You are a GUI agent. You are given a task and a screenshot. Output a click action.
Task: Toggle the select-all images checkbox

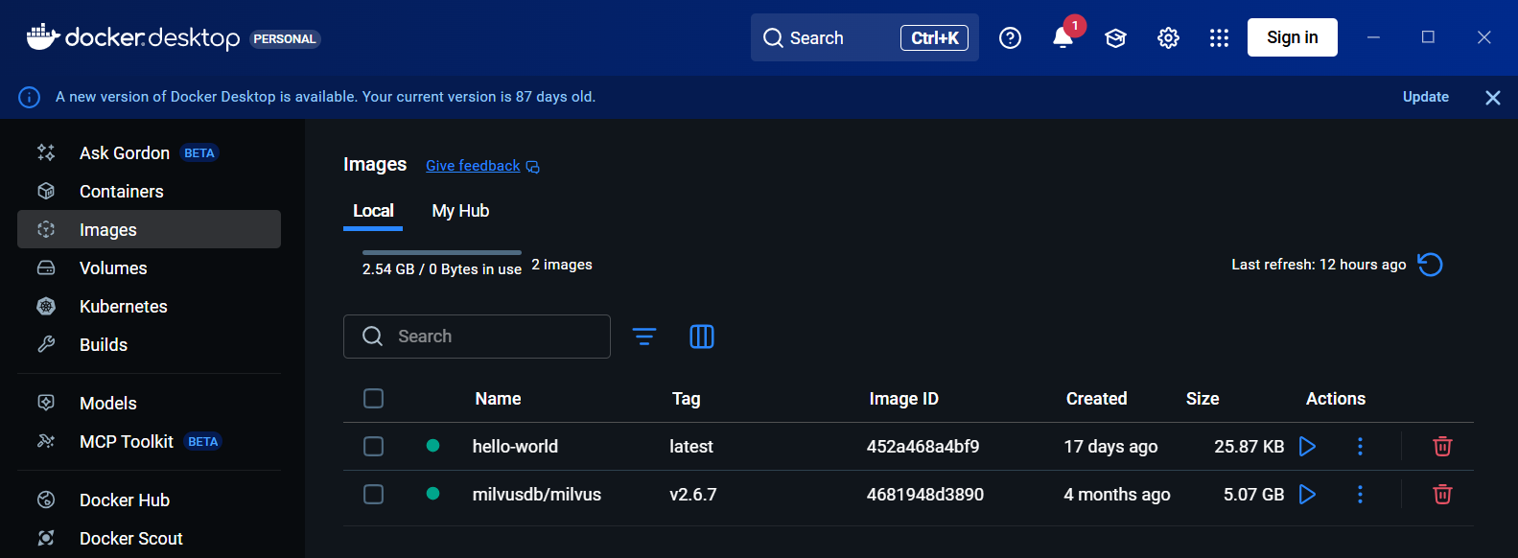pos(374,399)
